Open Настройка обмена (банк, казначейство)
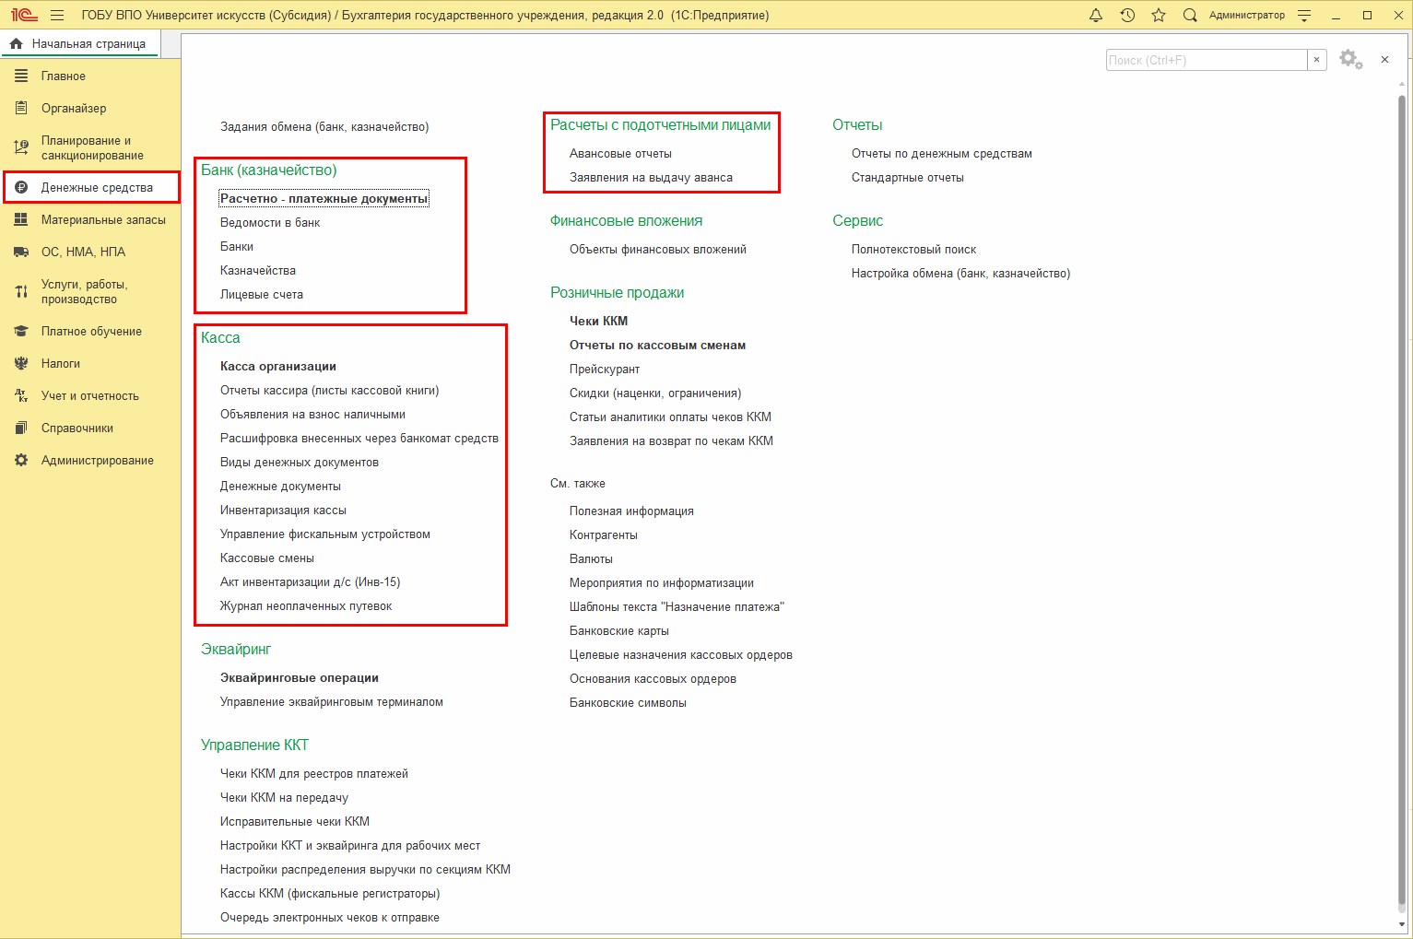The image size is (1413, 939). pos(960,273)
